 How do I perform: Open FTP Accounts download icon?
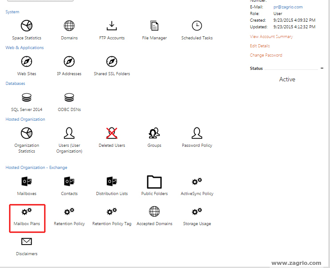tap(112, 26)
